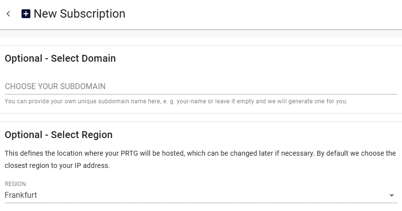Click the Optional - Select Domain heading
Viewport: 402px width, 211px height.
pyautogui.click(x=60, y=58)
